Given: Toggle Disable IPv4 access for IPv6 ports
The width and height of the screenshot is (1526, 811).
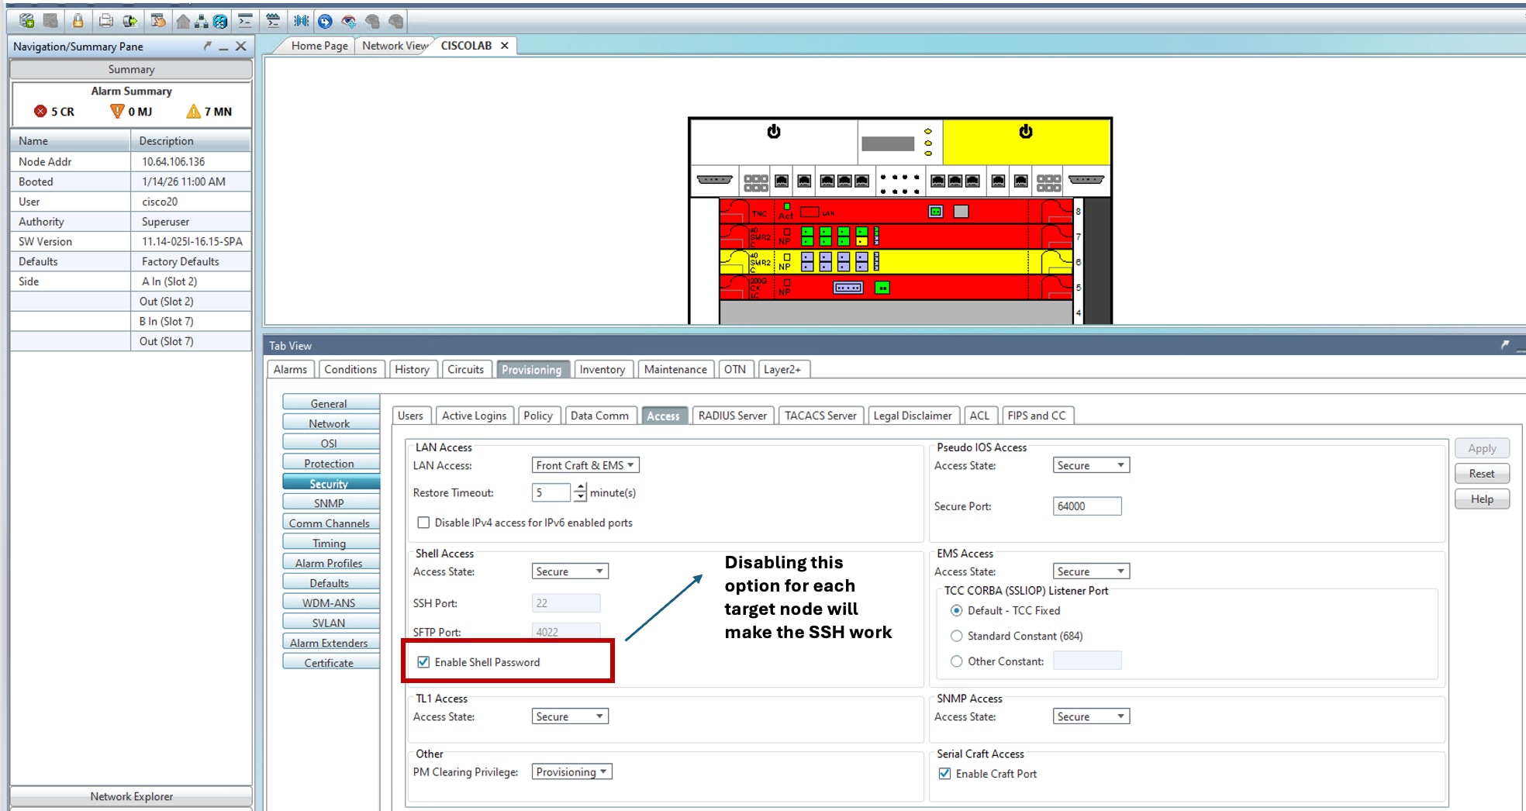Looking at the screenshot, I should pos(423,523).
